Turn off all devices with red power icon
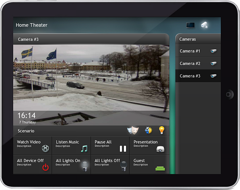 (x=46, y=168)
